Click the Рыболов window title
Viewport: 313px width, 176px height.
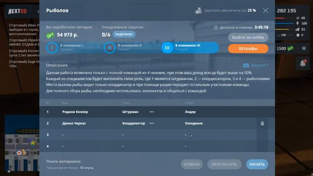57,10
